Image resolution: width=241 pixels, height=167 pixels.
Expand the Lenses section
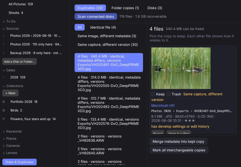click(4, 153)
